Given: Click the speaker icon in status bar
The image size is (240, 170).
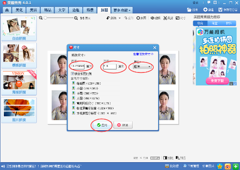Looking at the screenshot, I should point(3,166).
